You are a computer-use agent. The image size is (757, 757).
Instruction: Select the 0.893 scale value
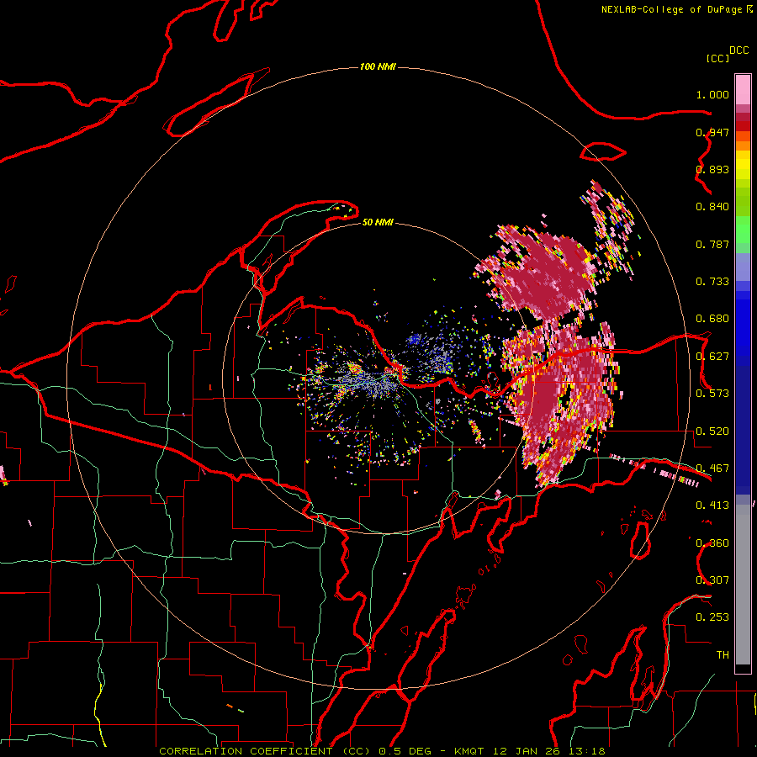[712, 169]
